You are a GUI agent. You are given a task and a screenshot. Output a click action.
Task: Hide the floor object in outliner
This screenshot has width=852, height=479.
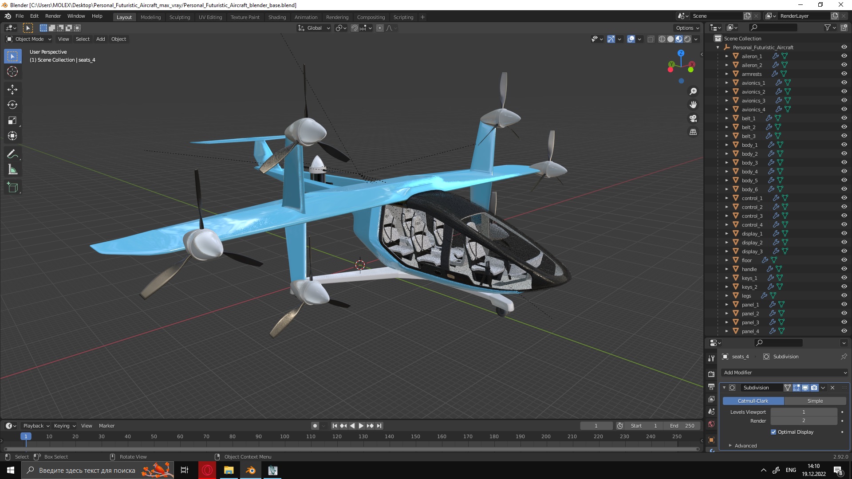point(844,260)
